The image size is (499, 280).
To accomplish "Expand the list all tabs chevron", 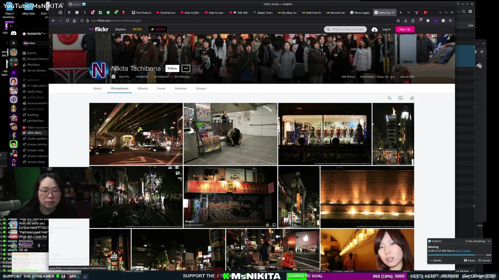I will point(408,12).
